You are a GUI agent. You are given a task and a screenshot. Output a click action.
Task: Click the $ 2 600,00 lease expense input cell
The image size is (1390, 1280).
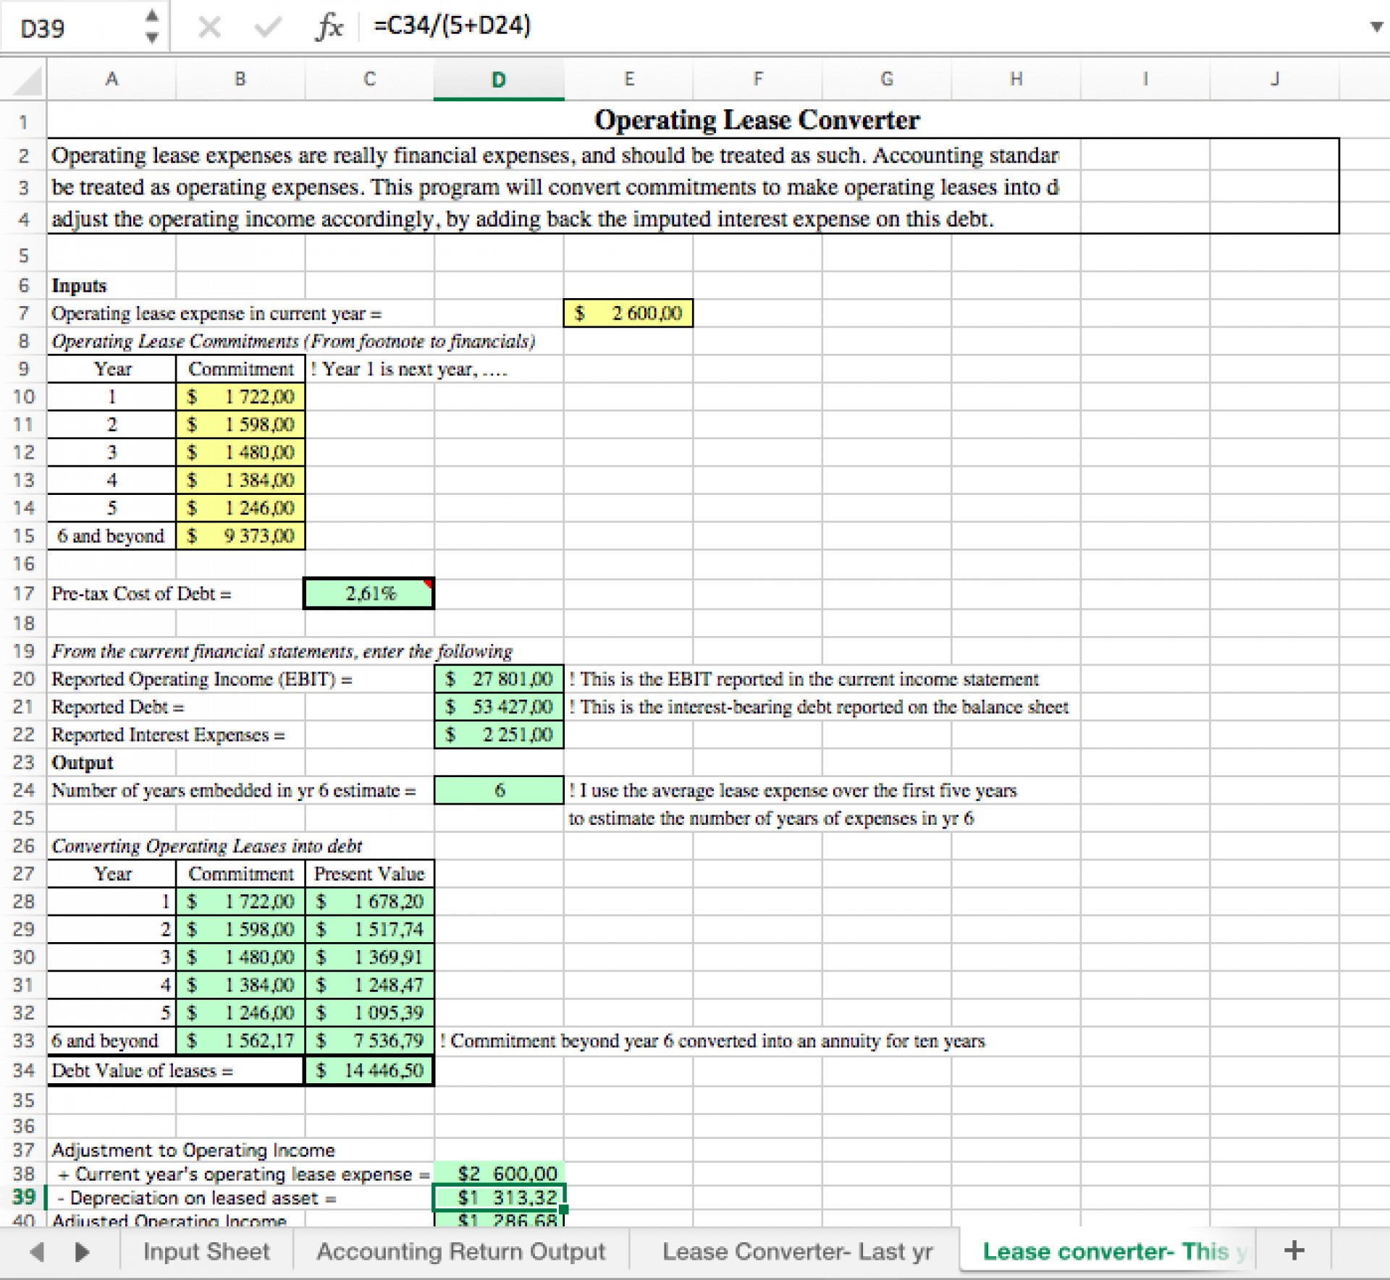click(x=628, y=313)
